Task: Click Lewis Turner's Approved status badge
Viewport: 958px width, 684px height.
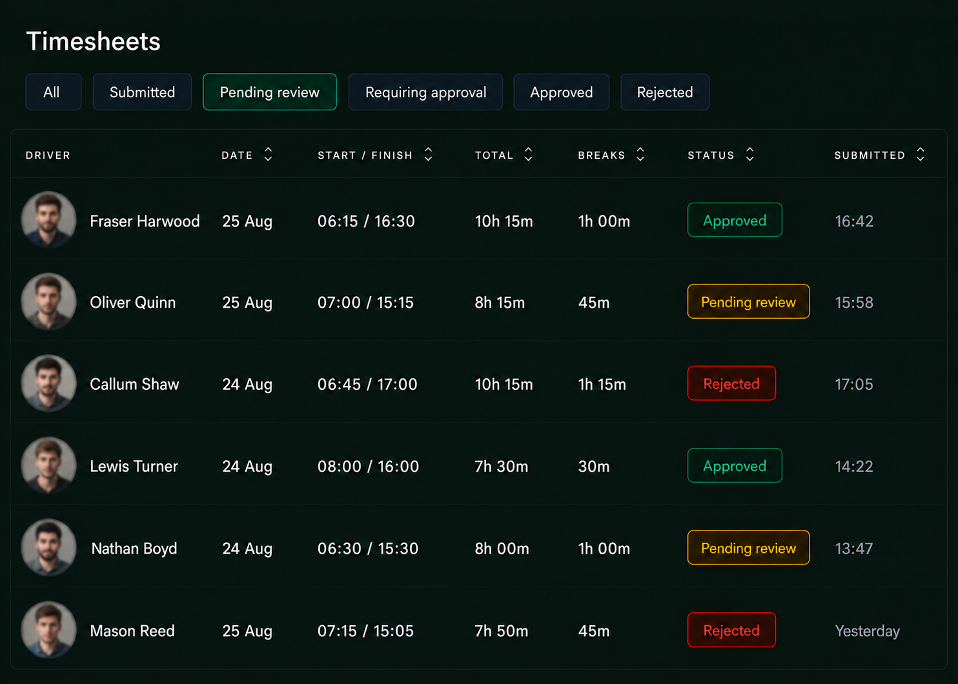Action: click(x=735, y=466)
